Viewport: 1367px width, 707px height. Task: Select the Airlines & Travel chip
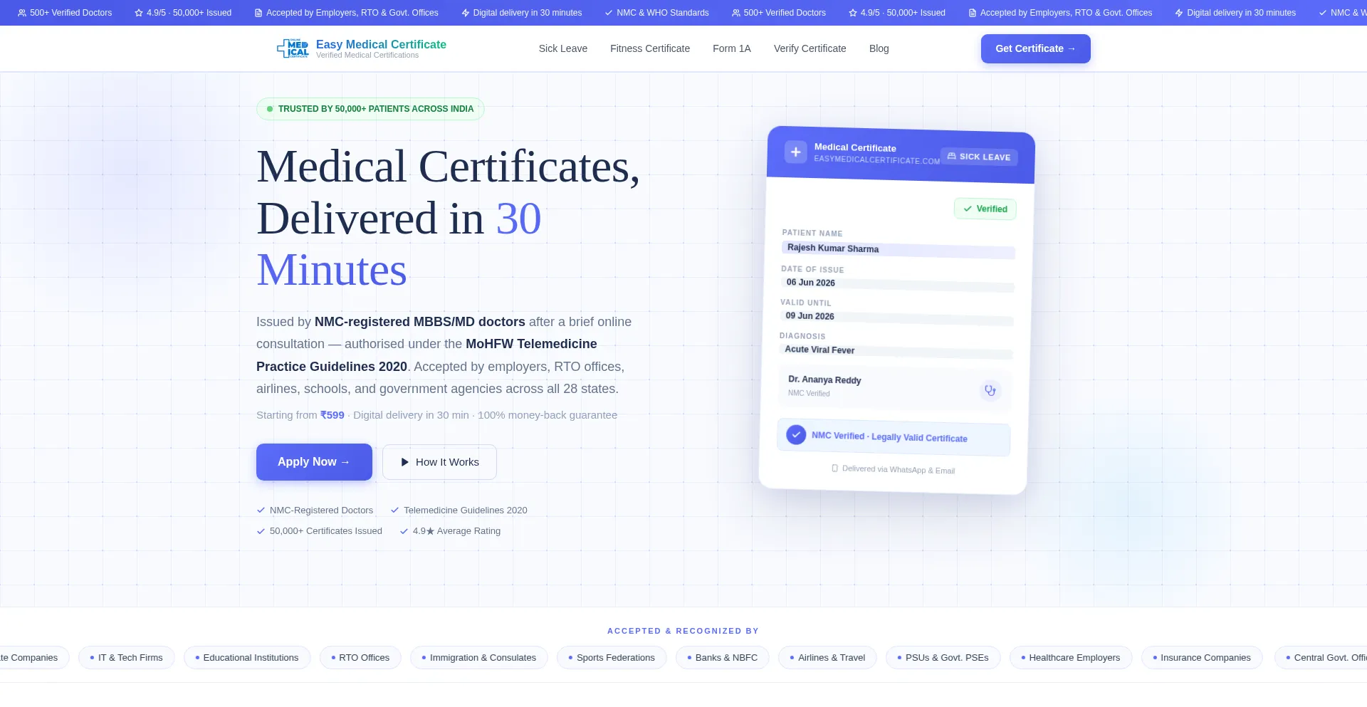[x=827, y=657]
